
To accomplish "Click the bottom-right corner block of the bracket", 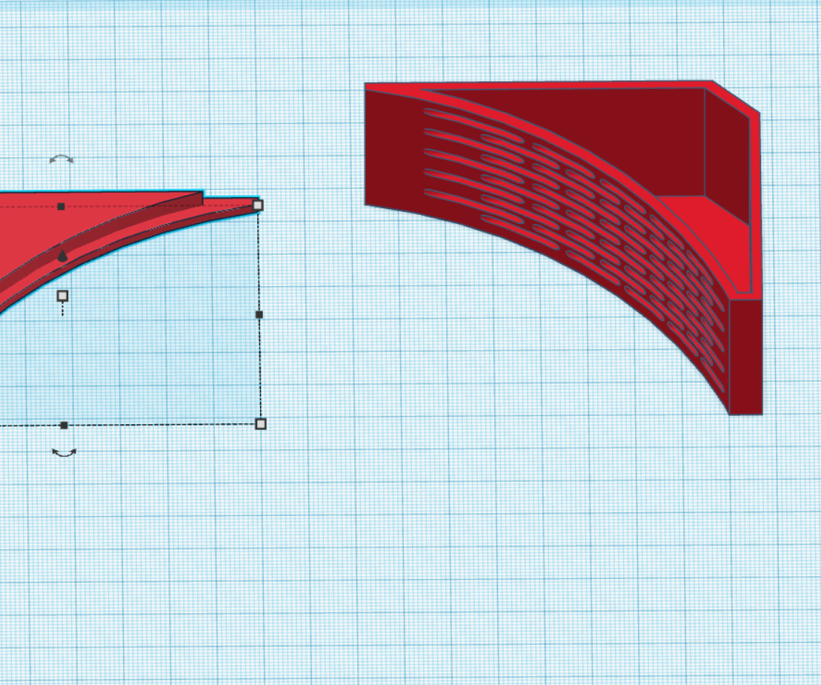I will [745, 356].
